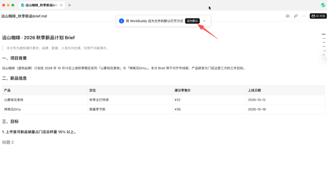Click the ¥32 price cell

click(x=209, y=100)
